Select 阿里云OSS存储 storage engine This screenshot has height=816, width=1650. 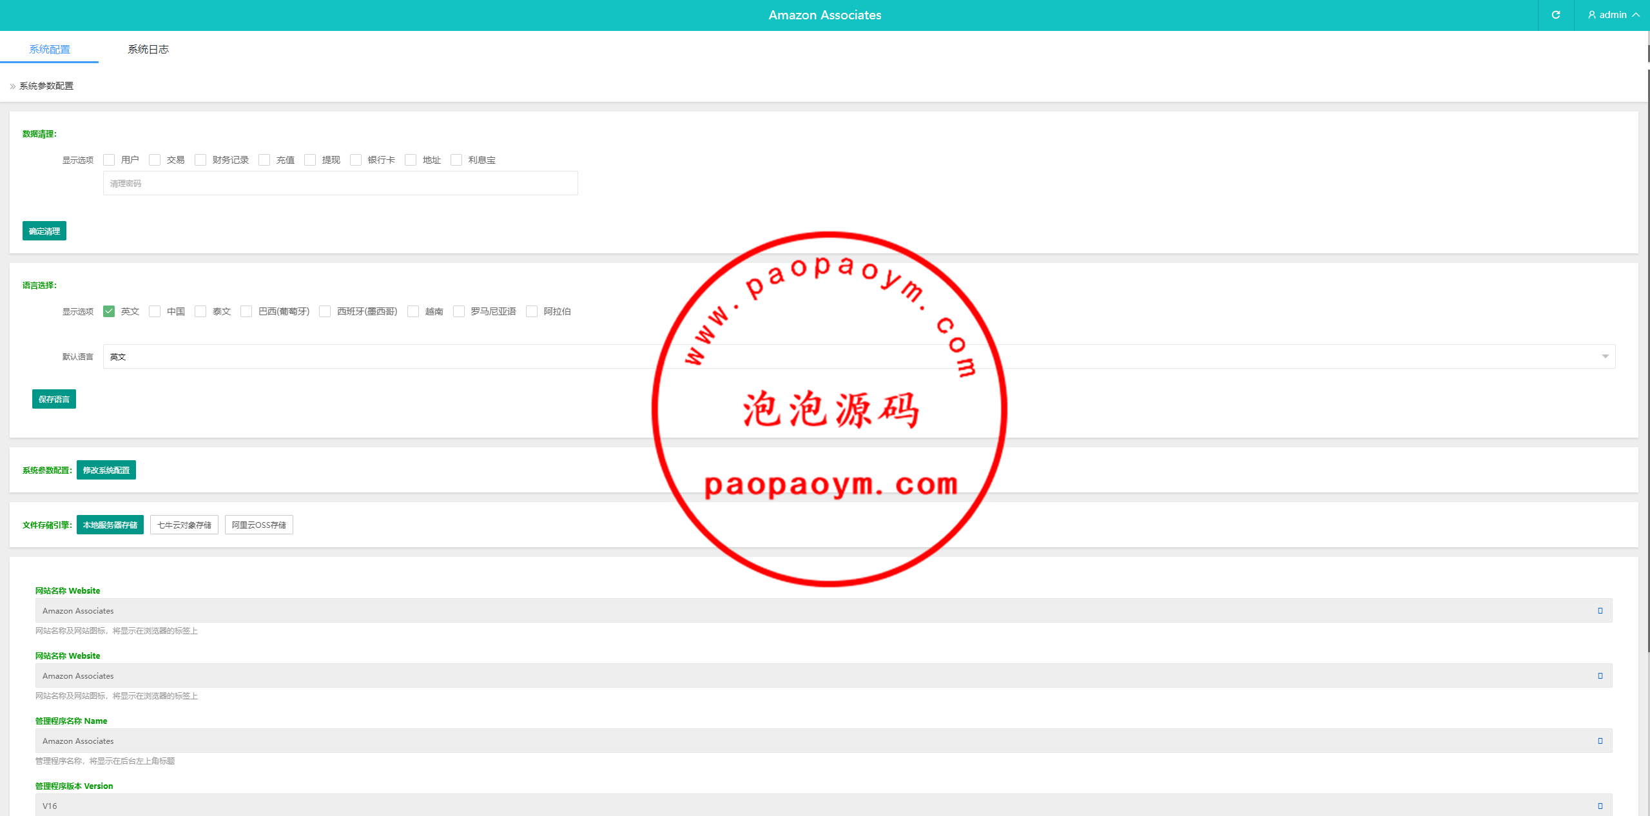click(x=259, y=525)
